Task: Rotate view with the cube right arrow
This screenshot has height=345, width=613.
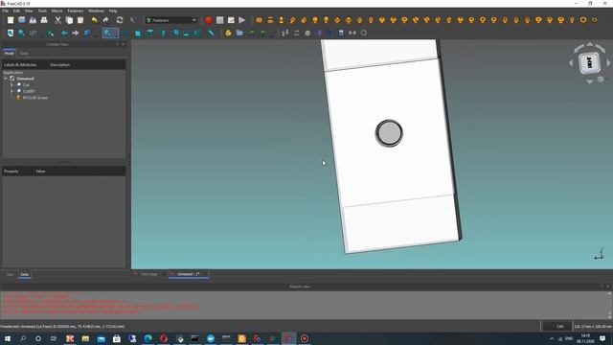Action: pos(609,62)
